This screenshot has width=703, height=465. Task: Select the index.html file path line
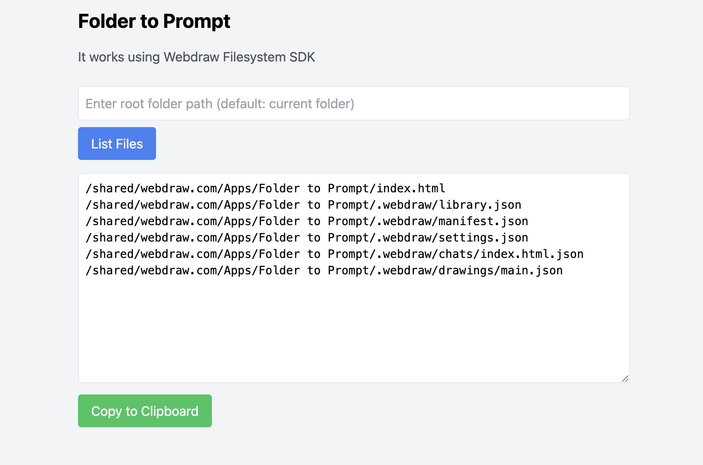(265, 188)
